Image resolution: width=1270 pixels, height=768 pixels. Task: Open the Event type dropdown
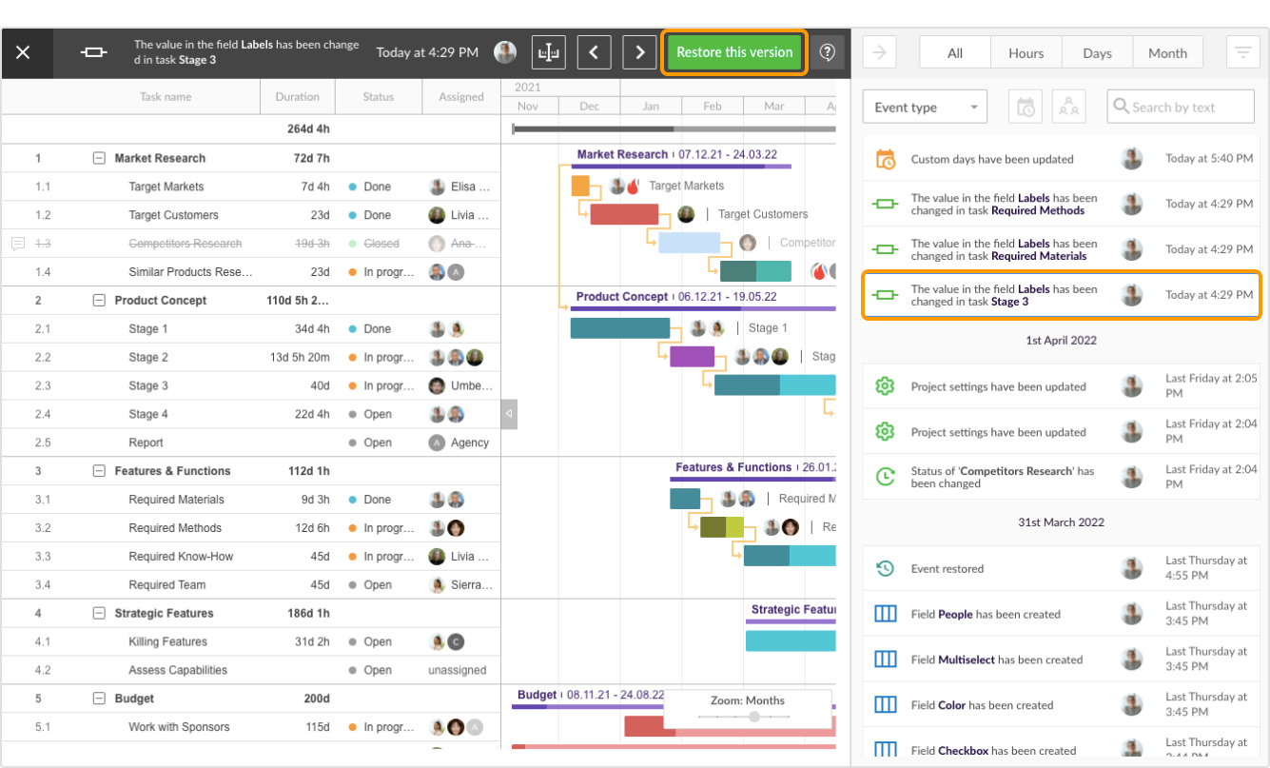click(923, 107)
